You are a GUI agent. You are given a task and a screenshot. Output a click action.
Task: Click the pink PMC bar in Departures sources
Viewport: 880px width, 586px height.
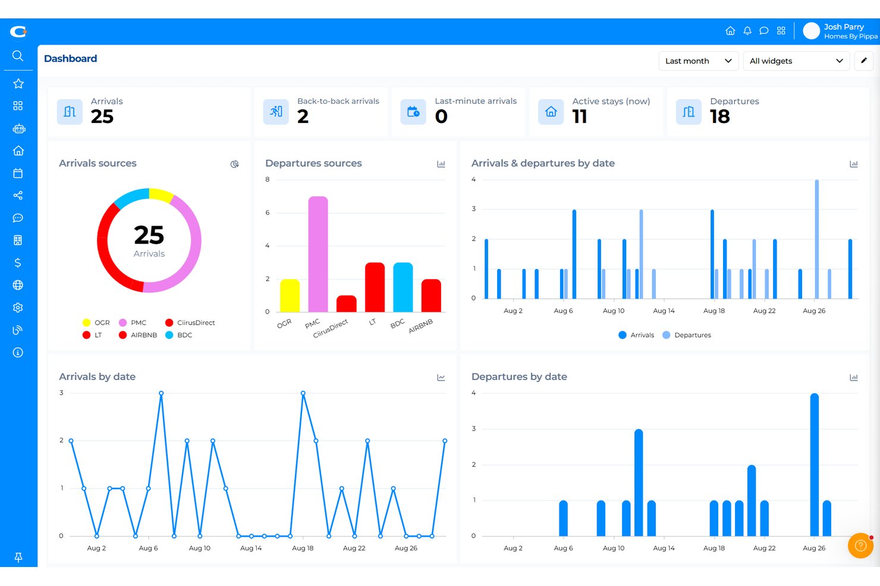click(x=318, y=254)
